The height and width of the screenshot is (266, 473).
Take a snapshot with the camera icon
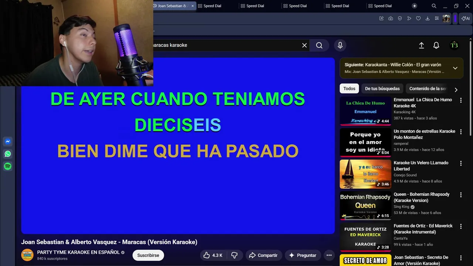391,18
